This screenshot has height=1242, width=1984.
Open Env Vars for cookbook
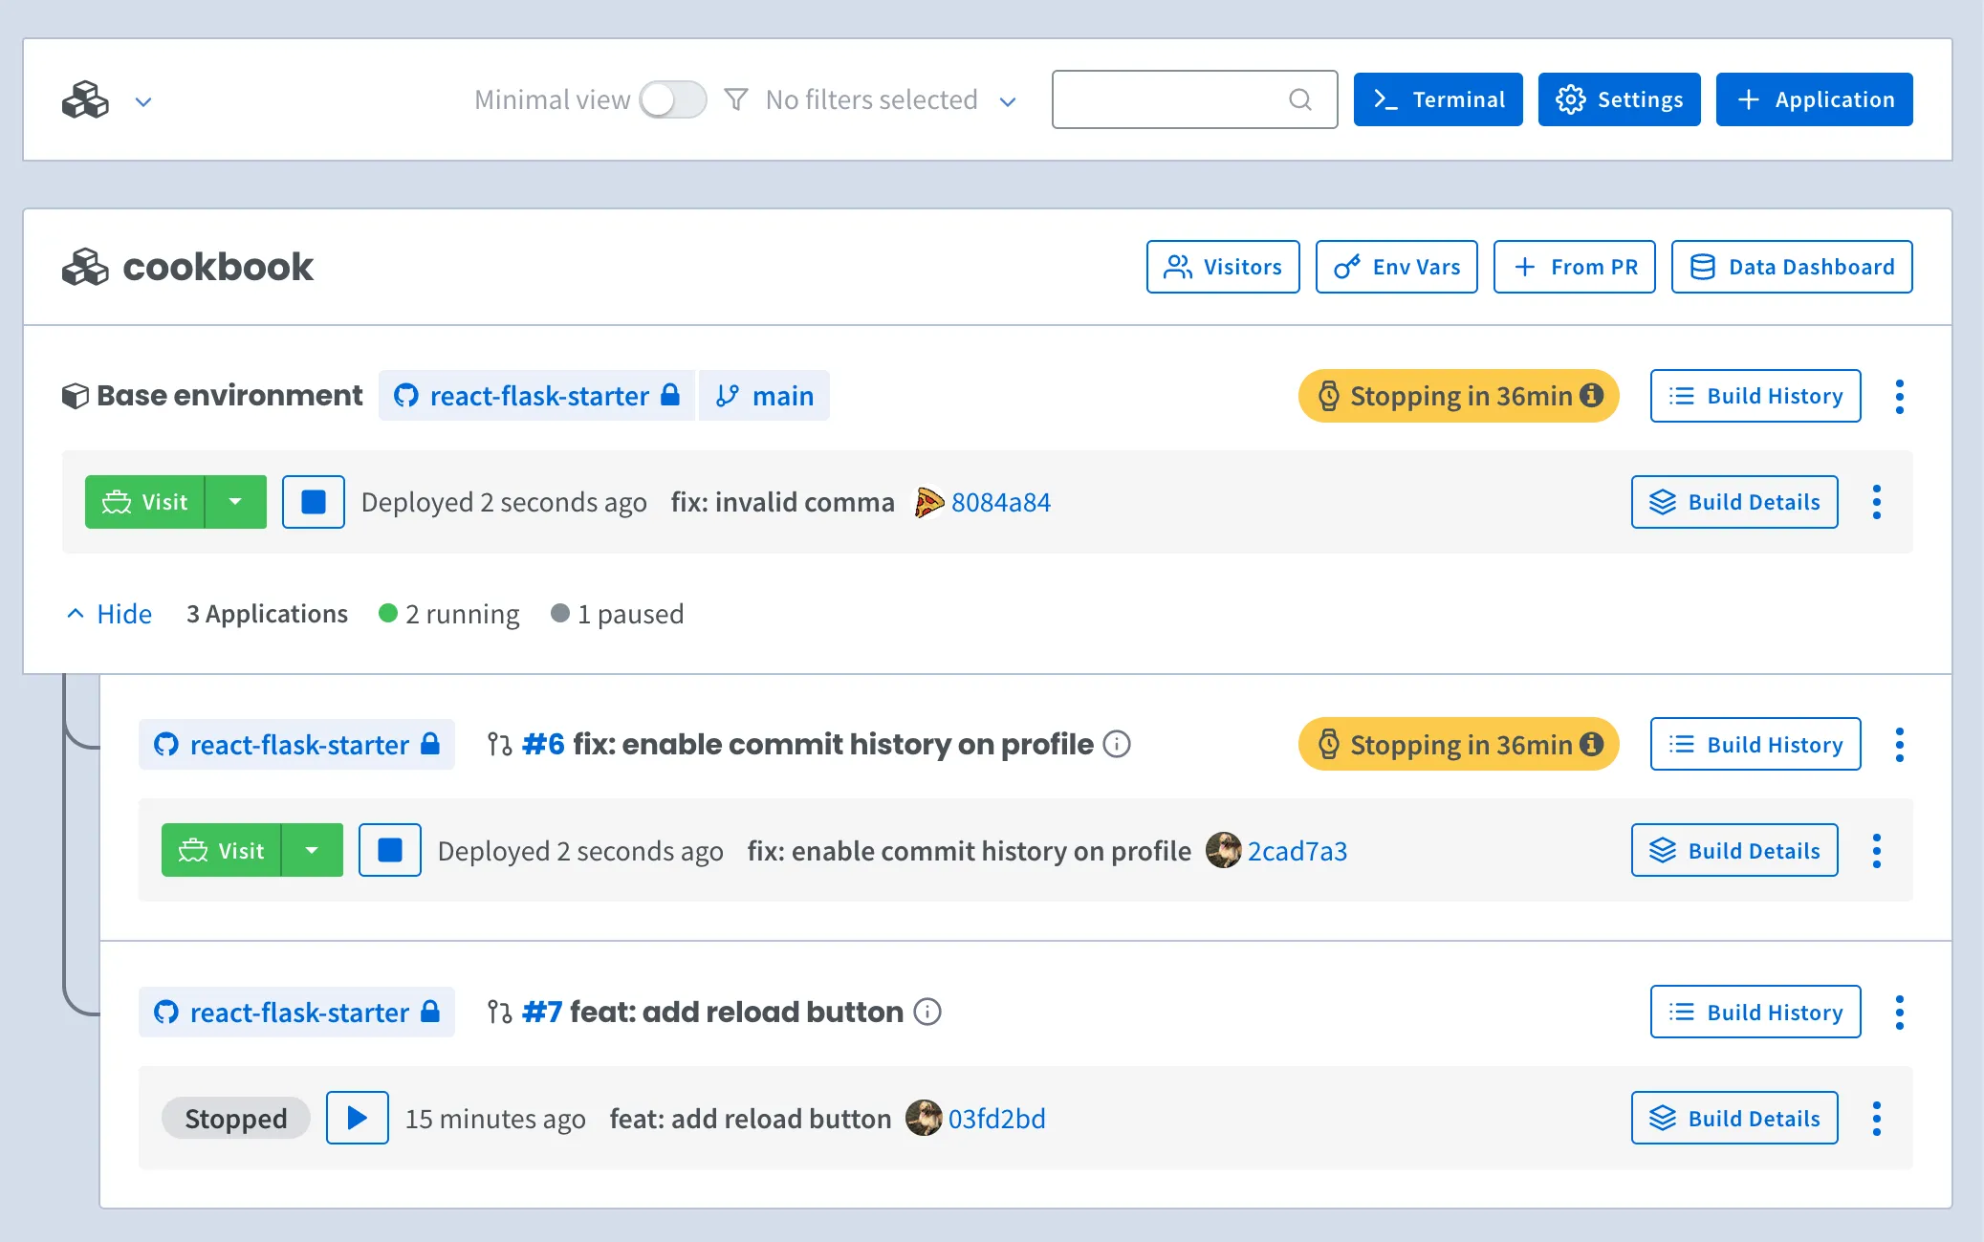1396,267
